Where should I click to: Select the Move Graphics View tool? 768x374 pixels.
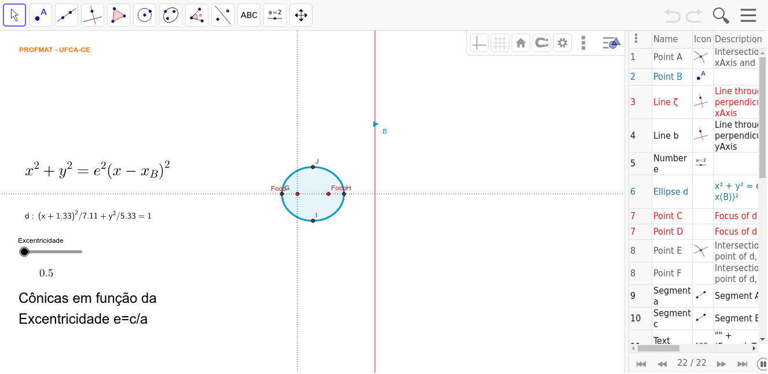point(301,15)
